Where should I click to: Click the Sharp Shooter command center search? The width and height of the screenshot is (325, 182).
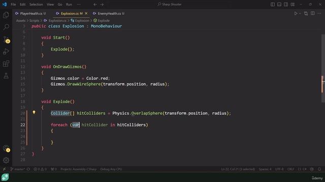(x=170, y=5)
